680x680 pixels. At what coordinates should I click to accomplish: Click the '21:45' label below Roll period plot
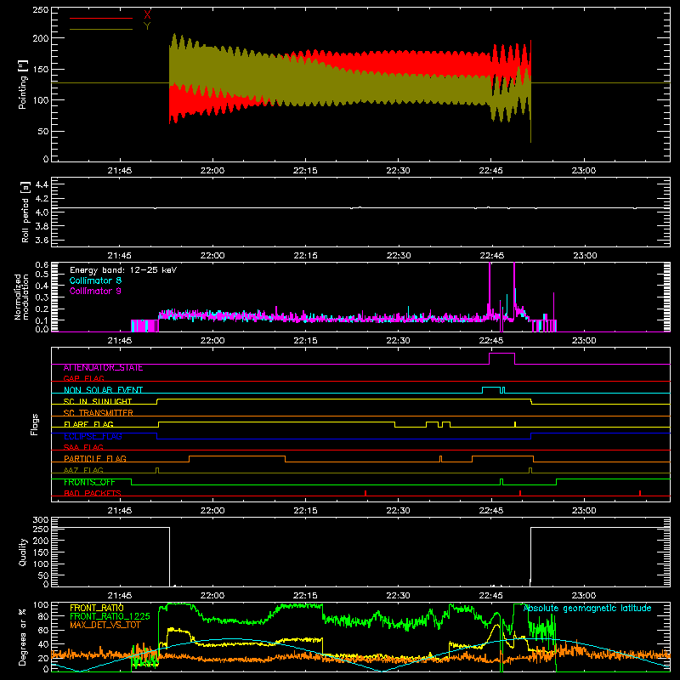click(x=120, y=256)
